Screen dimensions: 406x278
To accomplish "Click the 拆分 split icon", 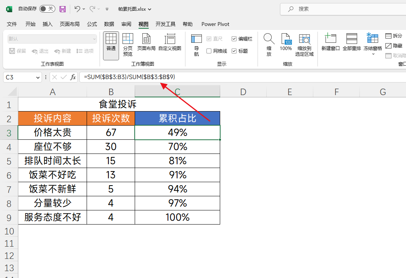I will click(388, 36).
